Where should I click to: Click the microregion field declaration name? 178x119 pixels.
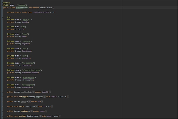pos(28,80)
